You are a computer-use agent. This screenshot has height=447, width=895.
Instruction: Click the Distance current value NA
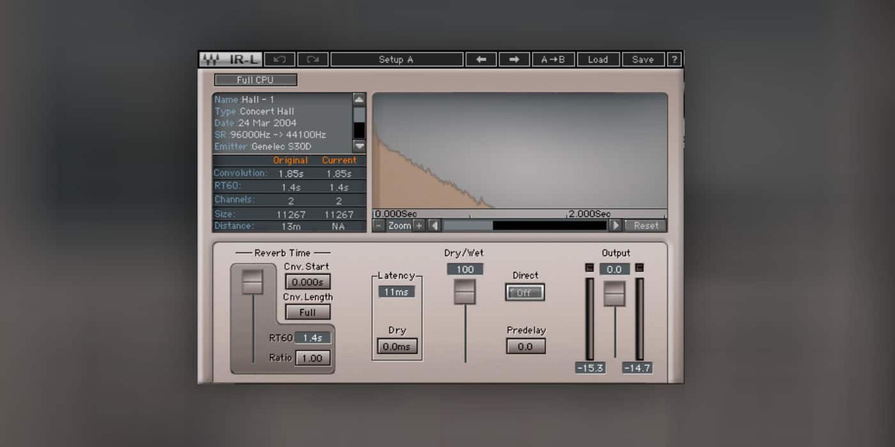pyautogui.click(x=339, y=226)
